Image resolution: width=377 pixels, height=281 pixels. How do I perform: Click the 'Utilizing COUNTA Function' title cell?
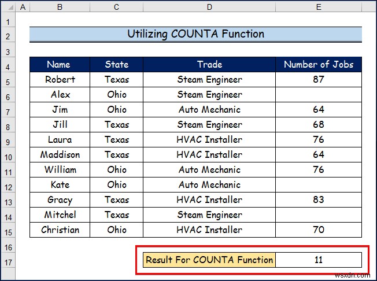coord(195,34)
